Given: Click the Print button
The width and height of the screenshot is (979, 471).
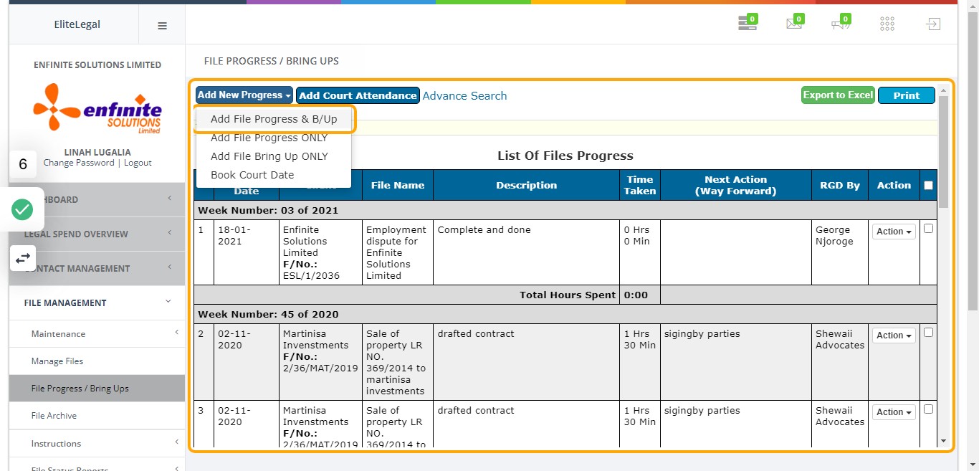Looking at the screenshot, I should coord(906,95).
